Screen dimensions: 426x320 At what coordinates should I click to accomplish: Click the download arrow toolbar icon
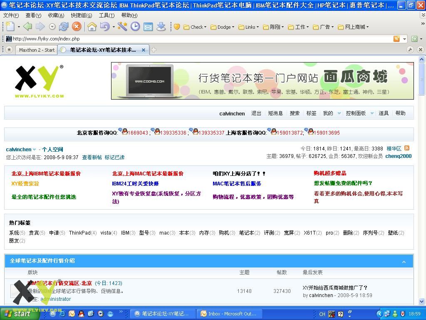(x=161, y=27)
